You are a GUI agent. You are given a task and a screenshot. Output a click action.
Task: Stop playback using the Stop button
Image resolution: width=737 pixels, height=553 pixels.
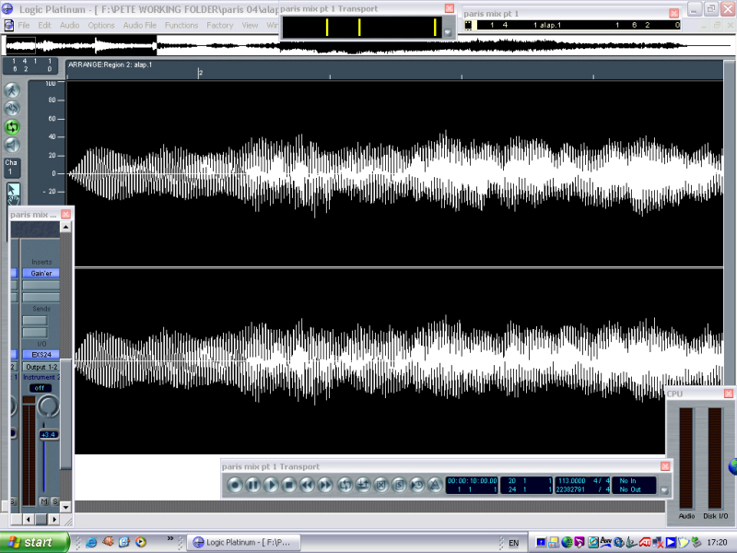click(288, 485)
